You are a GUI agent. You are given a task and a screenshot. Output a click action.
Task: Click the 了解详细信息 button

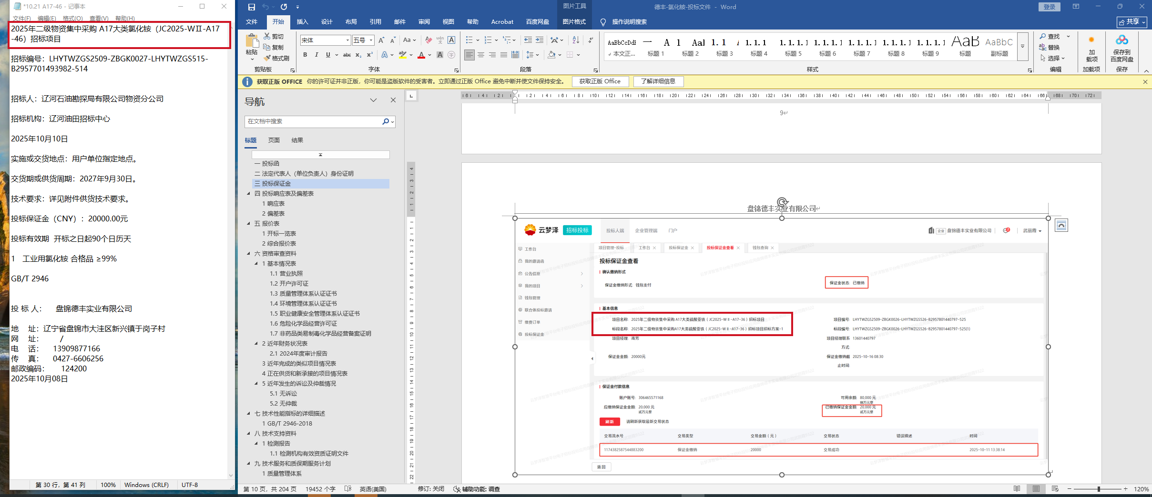tap(658, 81)
